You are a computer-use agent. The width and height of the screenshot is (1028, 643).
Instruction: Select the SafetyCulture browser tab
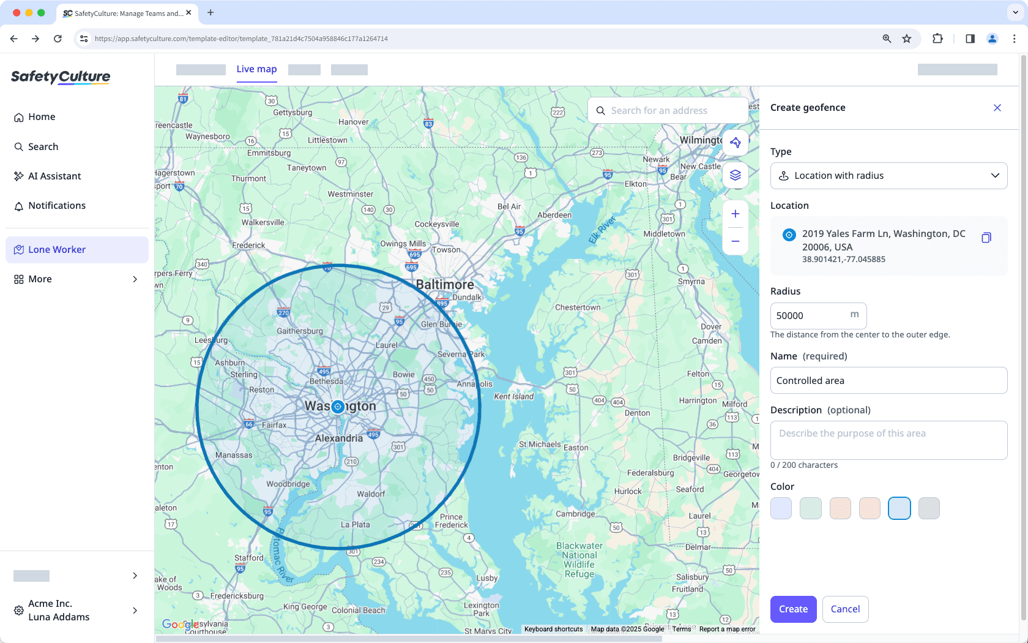(x=127, y=13)
